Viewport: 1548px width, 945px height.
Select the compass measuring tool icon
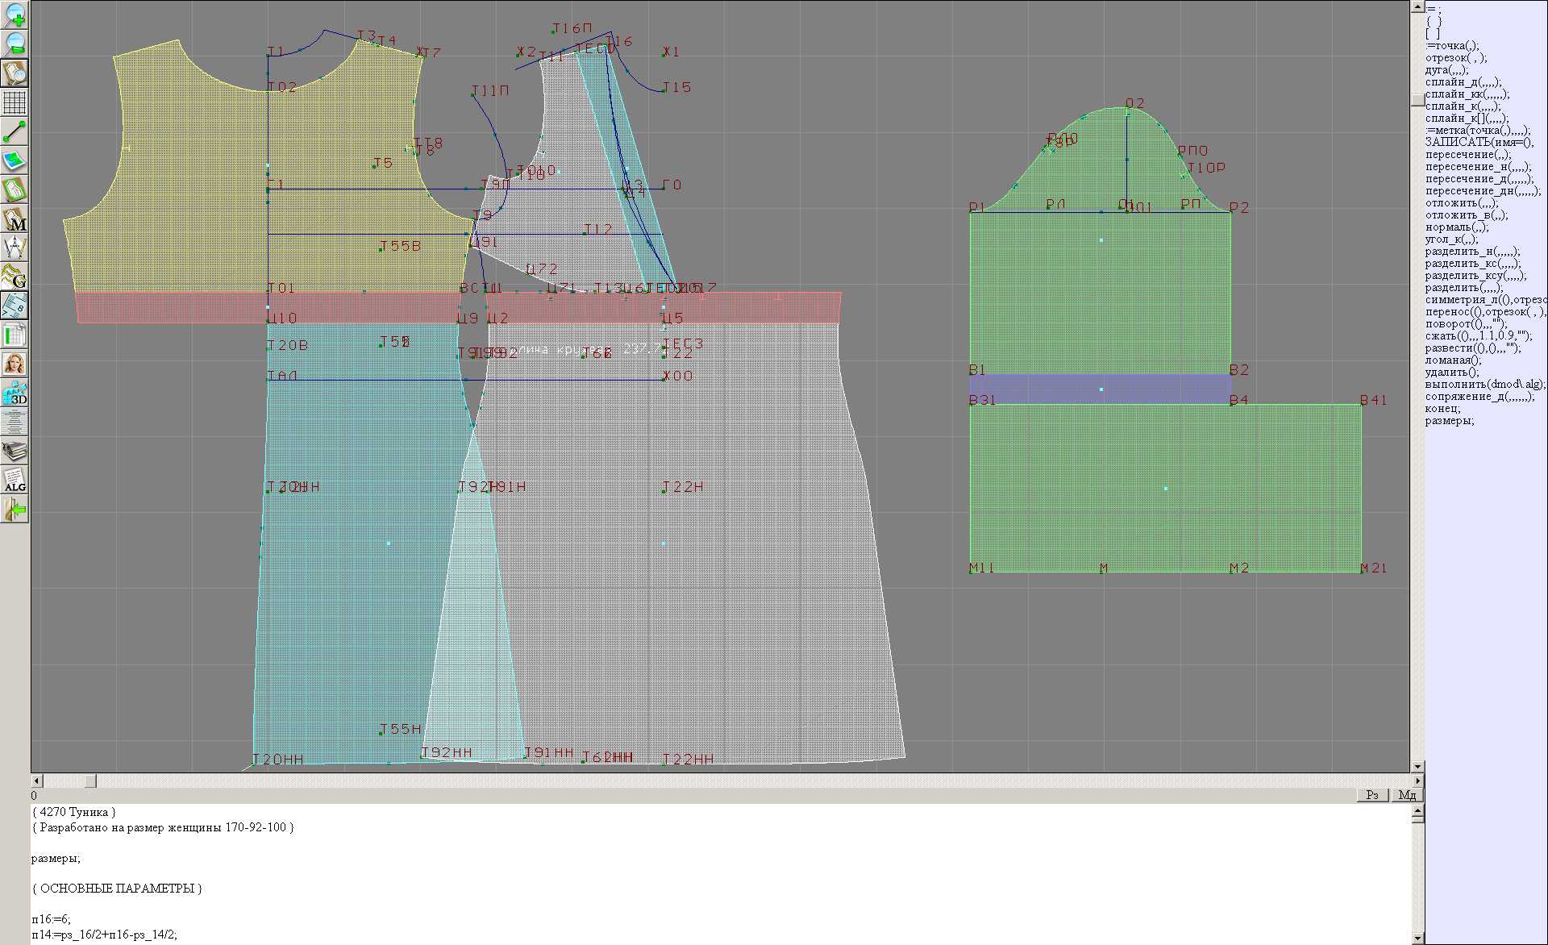point(15,248)
